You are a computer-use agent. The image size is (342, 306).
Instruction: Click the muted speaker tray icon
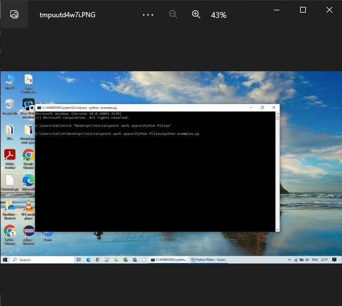[308, 259]
